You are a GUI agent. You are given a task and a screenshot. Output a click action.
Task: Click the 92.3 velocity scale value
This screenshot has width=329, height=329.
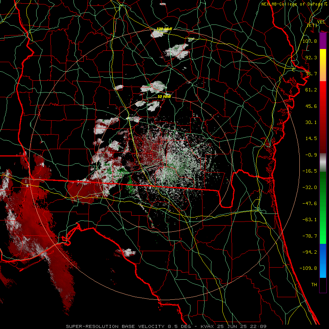coord(311,57)
